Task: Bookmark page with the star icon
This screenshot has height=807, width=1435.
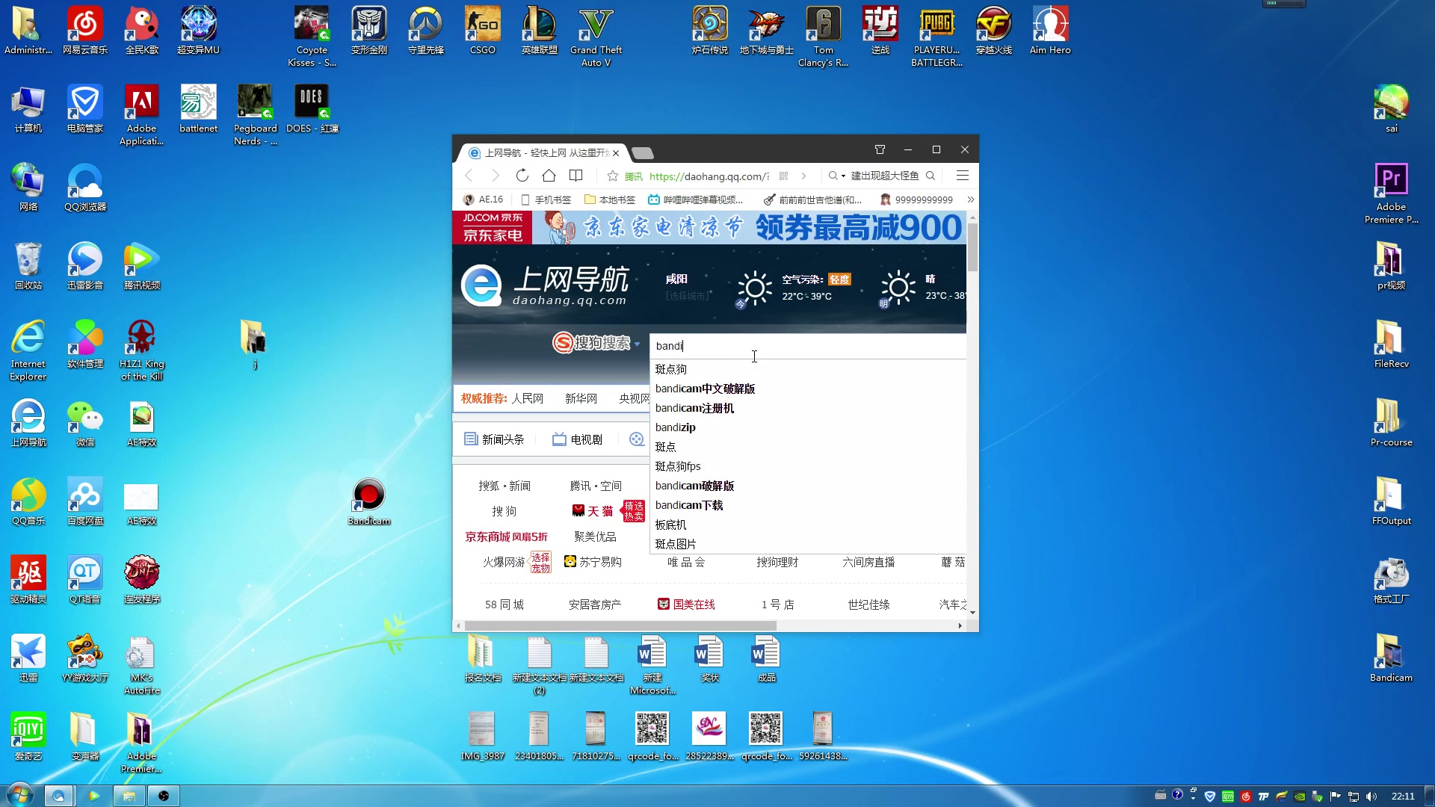Action: click(613, 176)
